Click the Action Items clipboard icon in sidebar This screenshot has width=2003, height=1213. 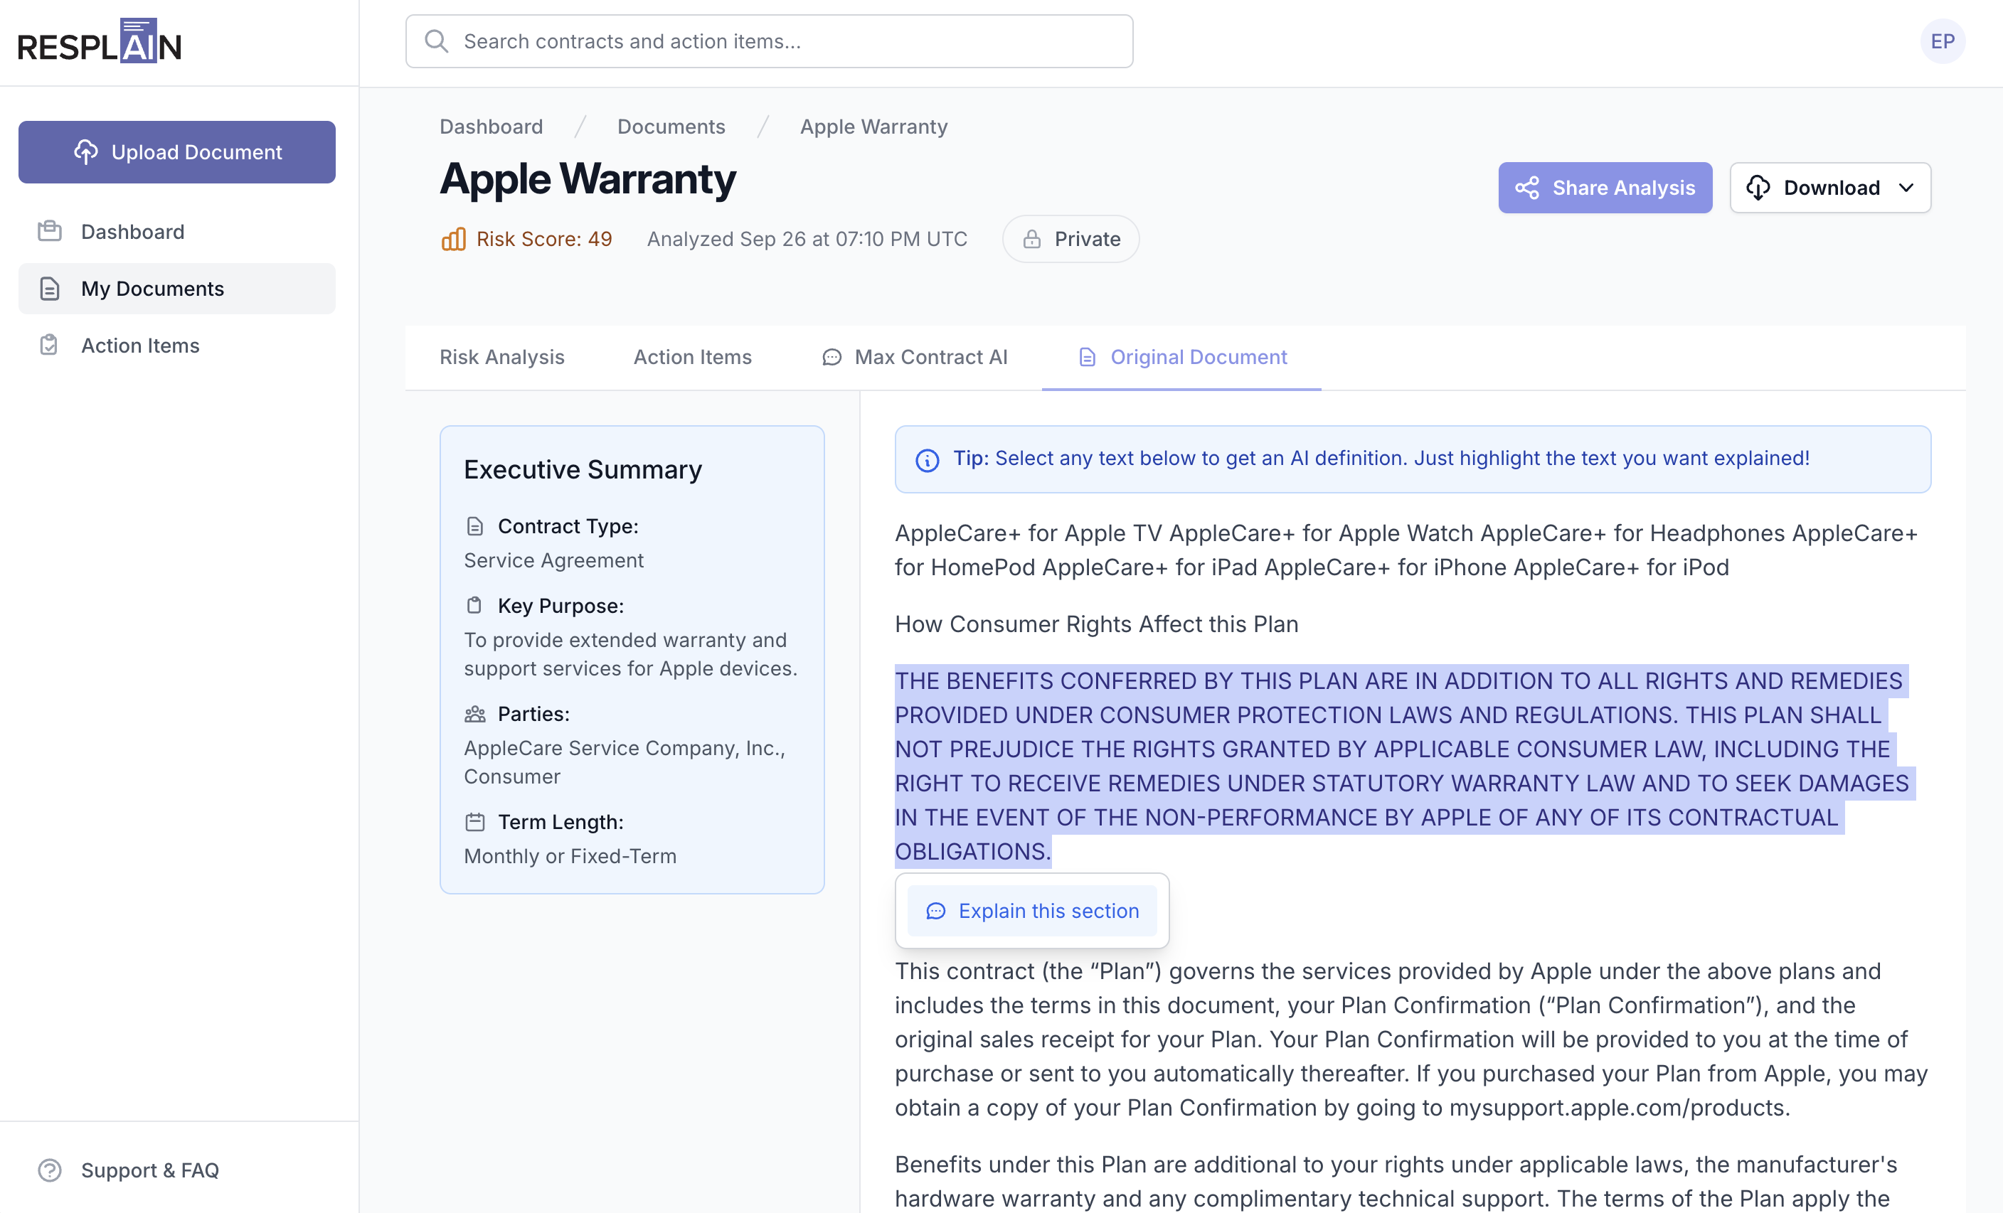point(49,346)
